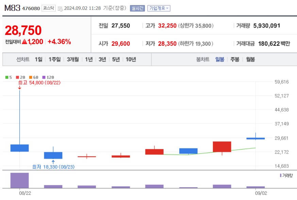The width and height of the screenshot is (297, 200).
Task: Click the current price 28,750
Action: [x=23, y=31]
